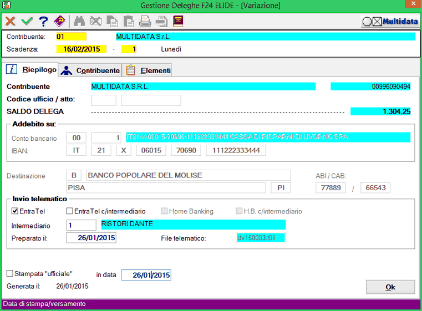Close the Gestione Deleghe F24 window
This screenshot has height=311, width=422.
click(413, 4)
